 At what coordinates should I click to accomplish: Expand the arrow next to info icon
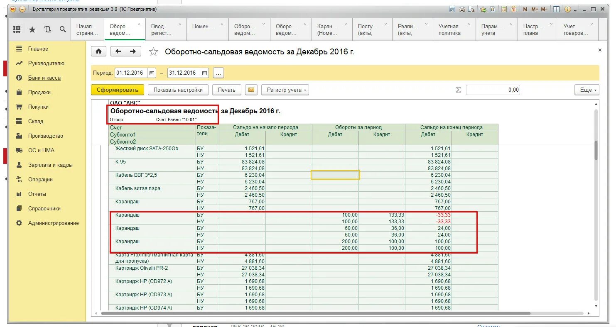pos(575,9)
